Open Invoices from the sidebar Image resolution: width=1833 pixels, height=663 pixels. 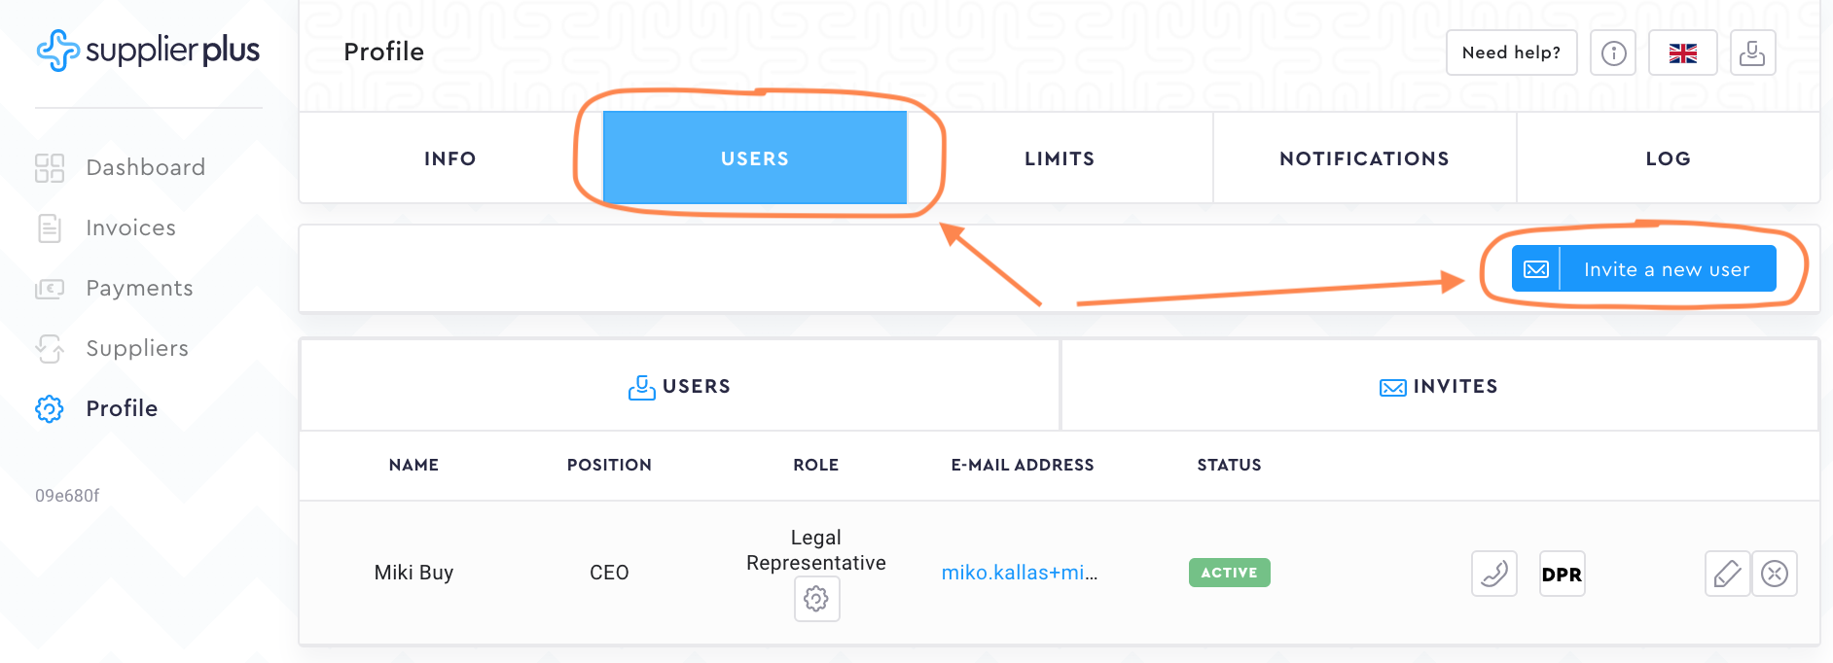coord(130,227)
